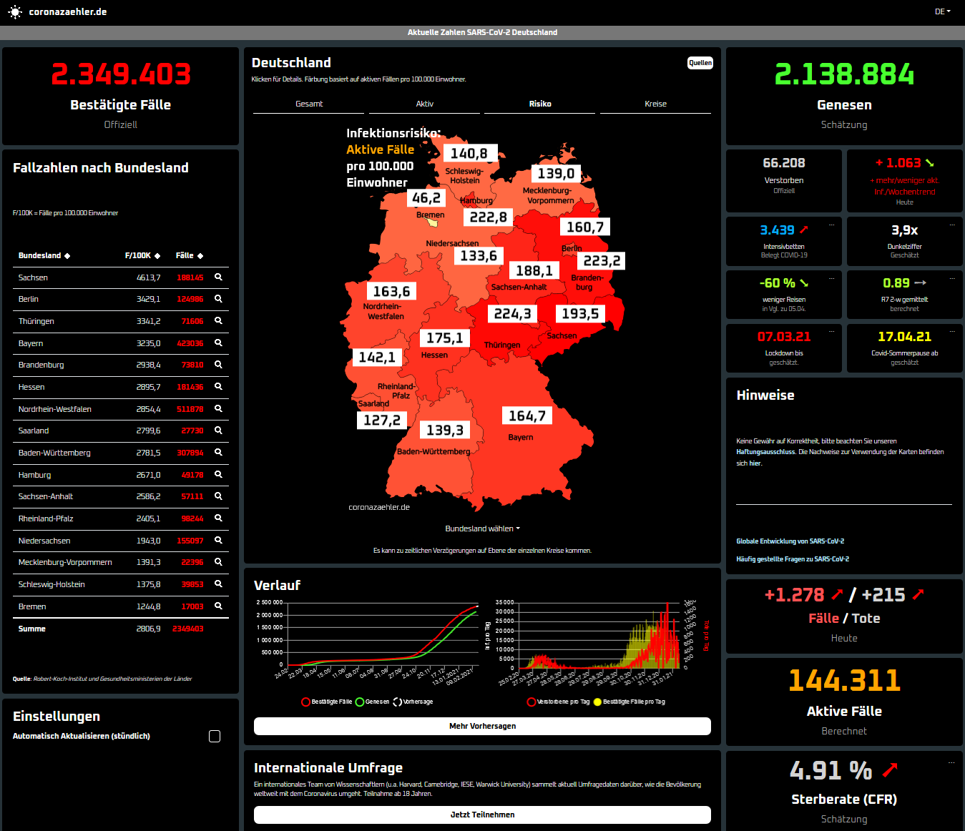
Task: Open three-dot menu on Intensivbetten tile
Action: click(x=831, y=225)
